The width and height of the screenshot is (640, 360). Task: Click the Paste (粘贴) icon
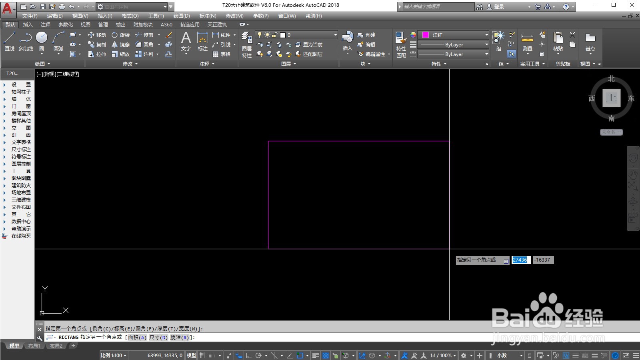click(558, 42)
